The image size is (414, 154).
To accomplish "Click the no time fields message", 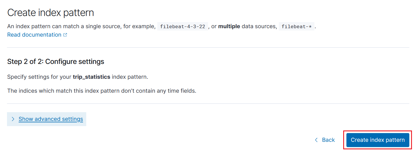I will (102, 91).
